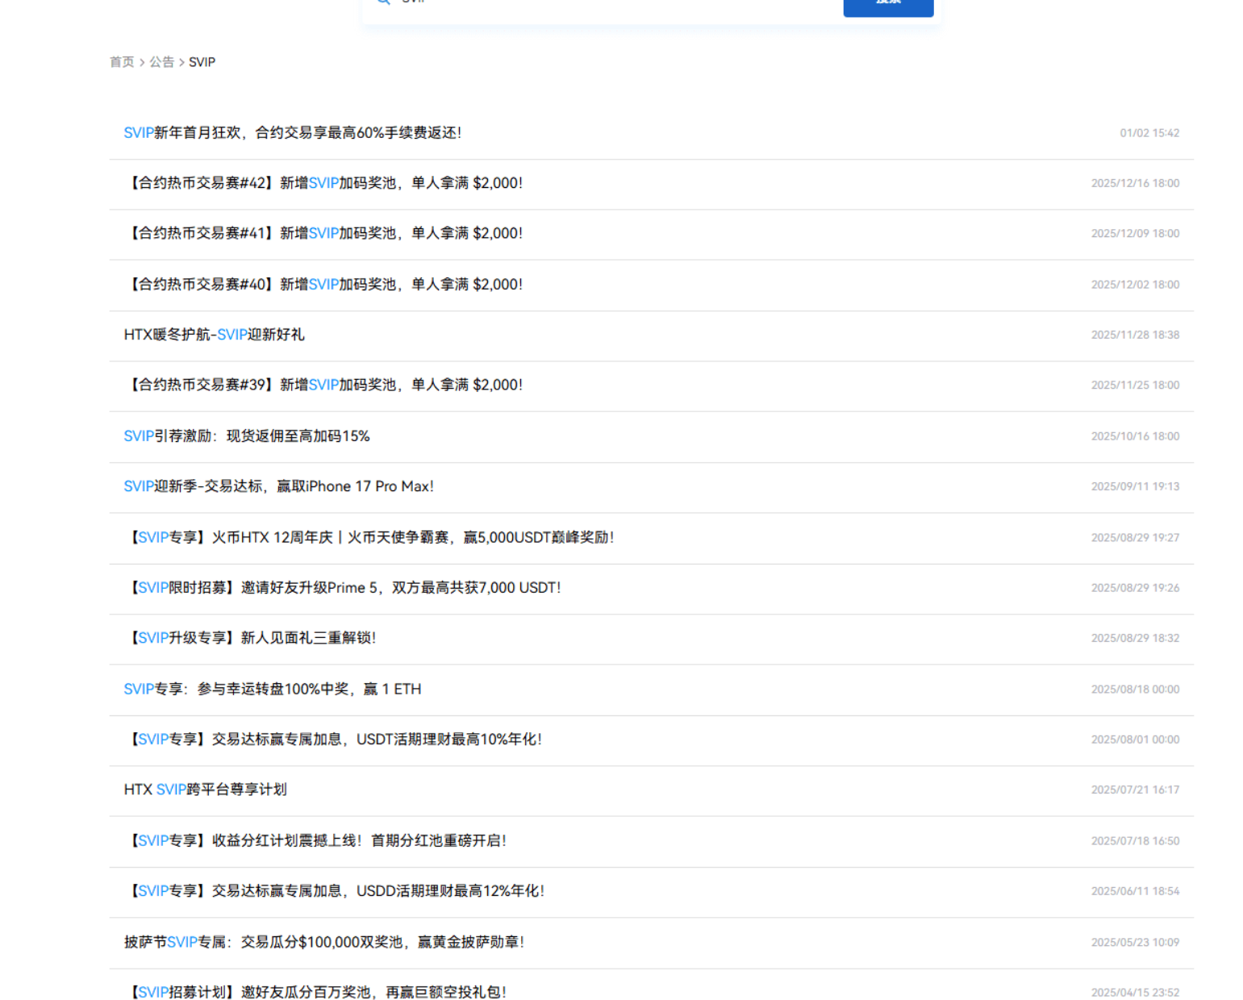Go to 首页 in the breadcrumb
Viewport: 1243px width, 1000px height.
pyautogui.click(x=122, y=62)
